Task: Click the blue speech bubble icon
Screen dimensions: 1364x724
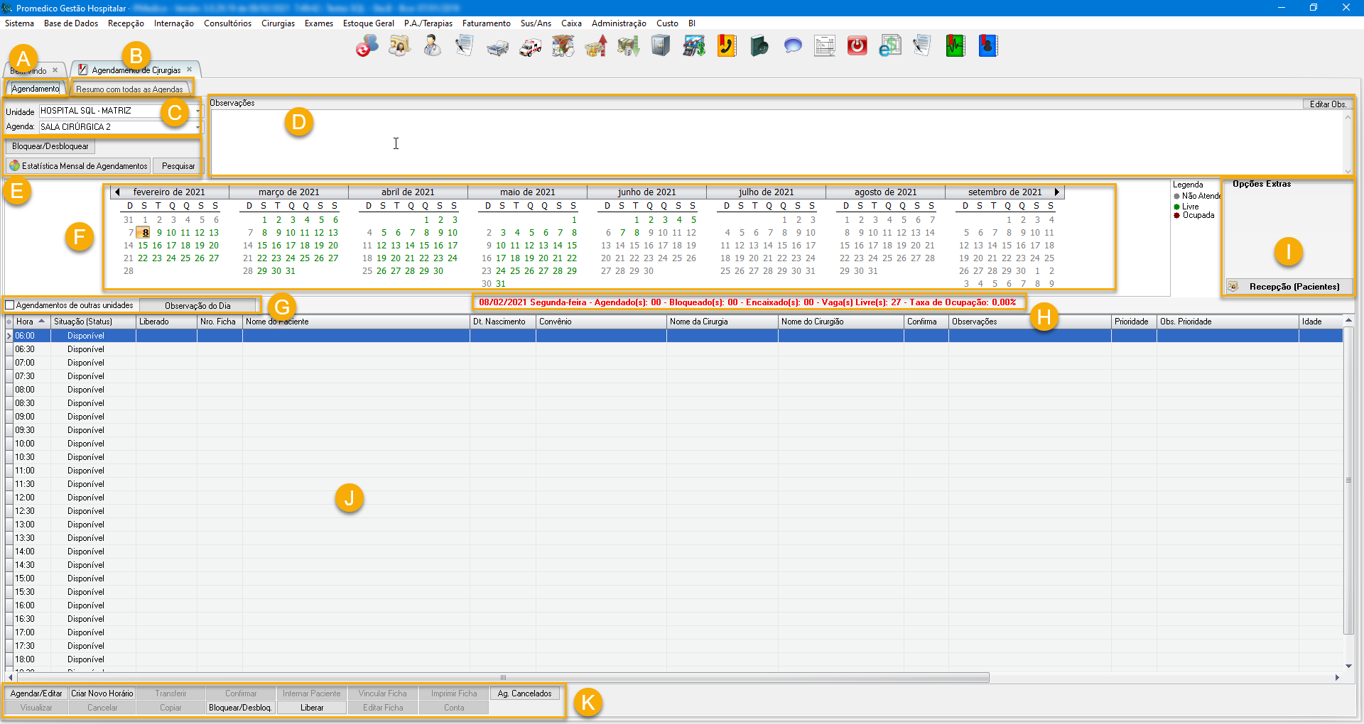Action: [x=792, y=46]
